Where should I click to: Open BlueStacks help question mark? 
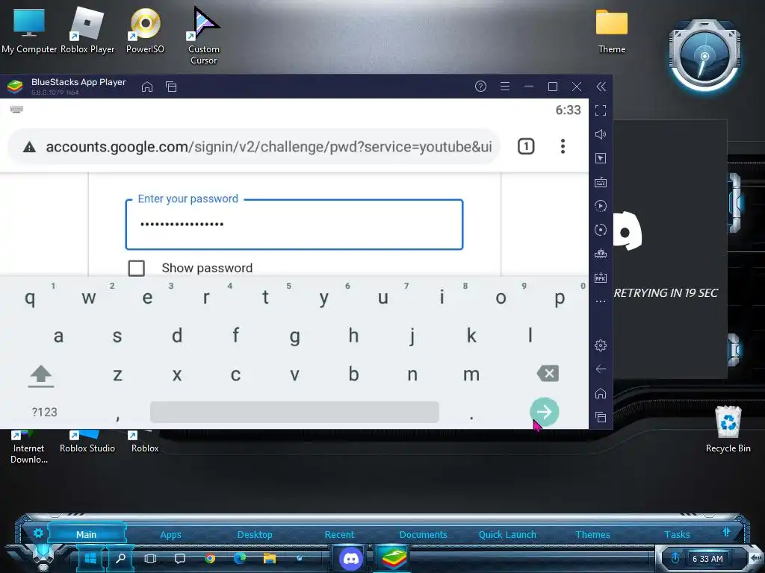click(x=480, y=87)
